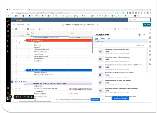Collapse the DOCUMENTS section row
The height and width of the screenshot is (113, 157).
tap(32, 40)
